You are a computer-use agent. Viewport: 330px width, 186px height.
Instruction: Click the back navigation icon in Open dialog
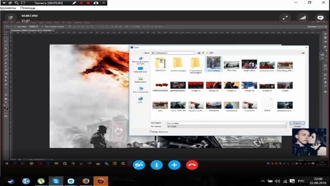tap(199, 53)
